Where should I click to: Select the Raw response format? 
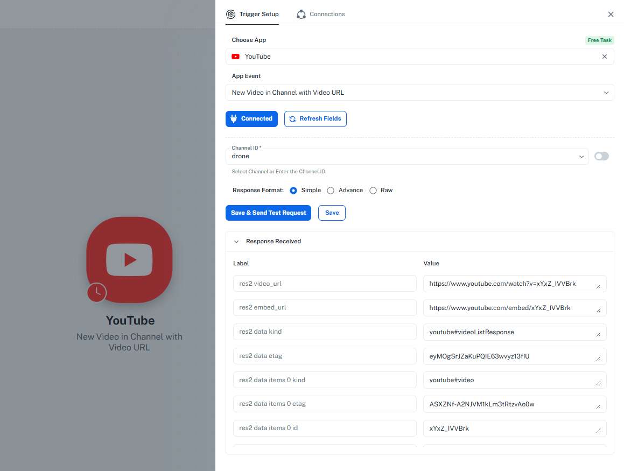pos(373,191)
